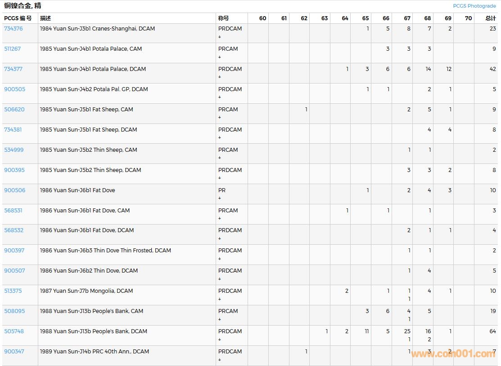Expand plus sign in 1986 Fat Dove PR row
Viewport: 501px width, 366px height.
220,198
